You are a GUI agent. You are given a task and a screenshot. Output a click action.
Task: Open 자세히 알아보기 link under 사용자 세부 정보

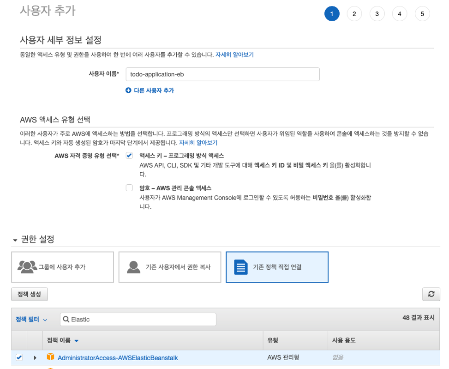234,54
